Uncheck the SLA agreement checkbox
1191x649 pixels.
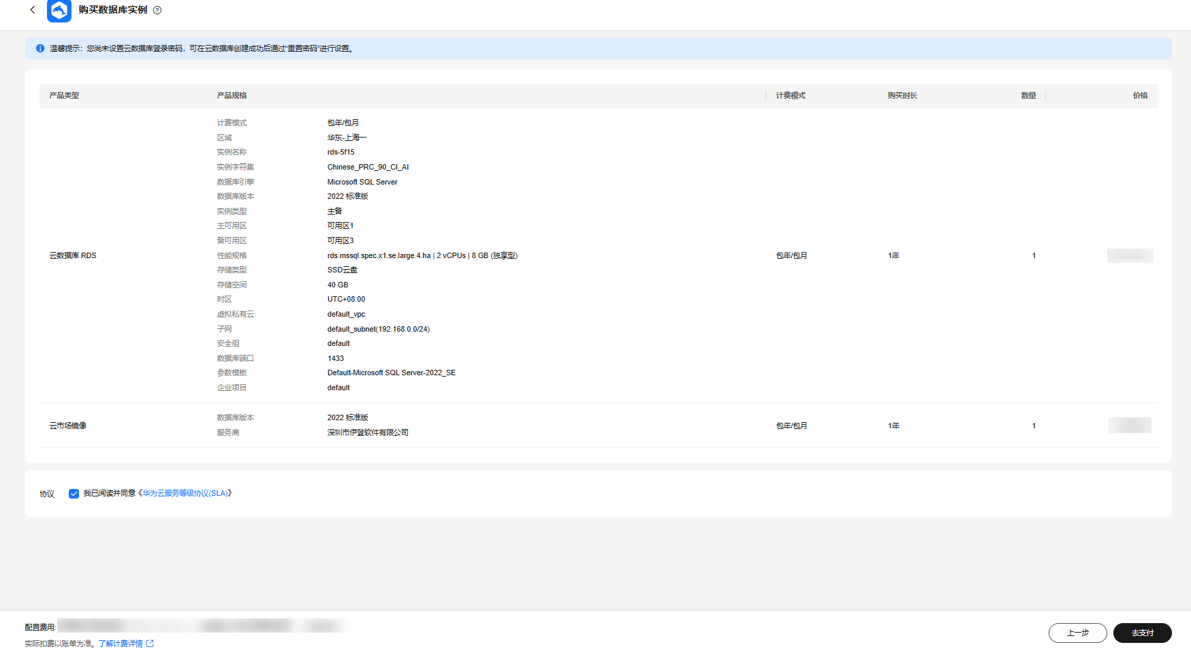(74, 494)
